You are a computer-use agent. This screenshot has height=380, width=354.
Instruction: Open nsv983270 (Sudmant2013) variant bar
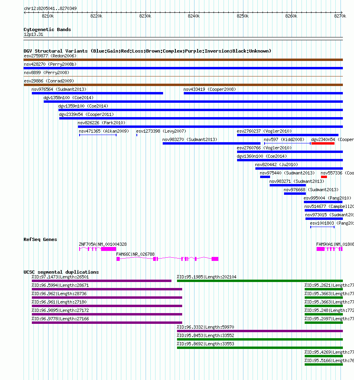point(212,143)
